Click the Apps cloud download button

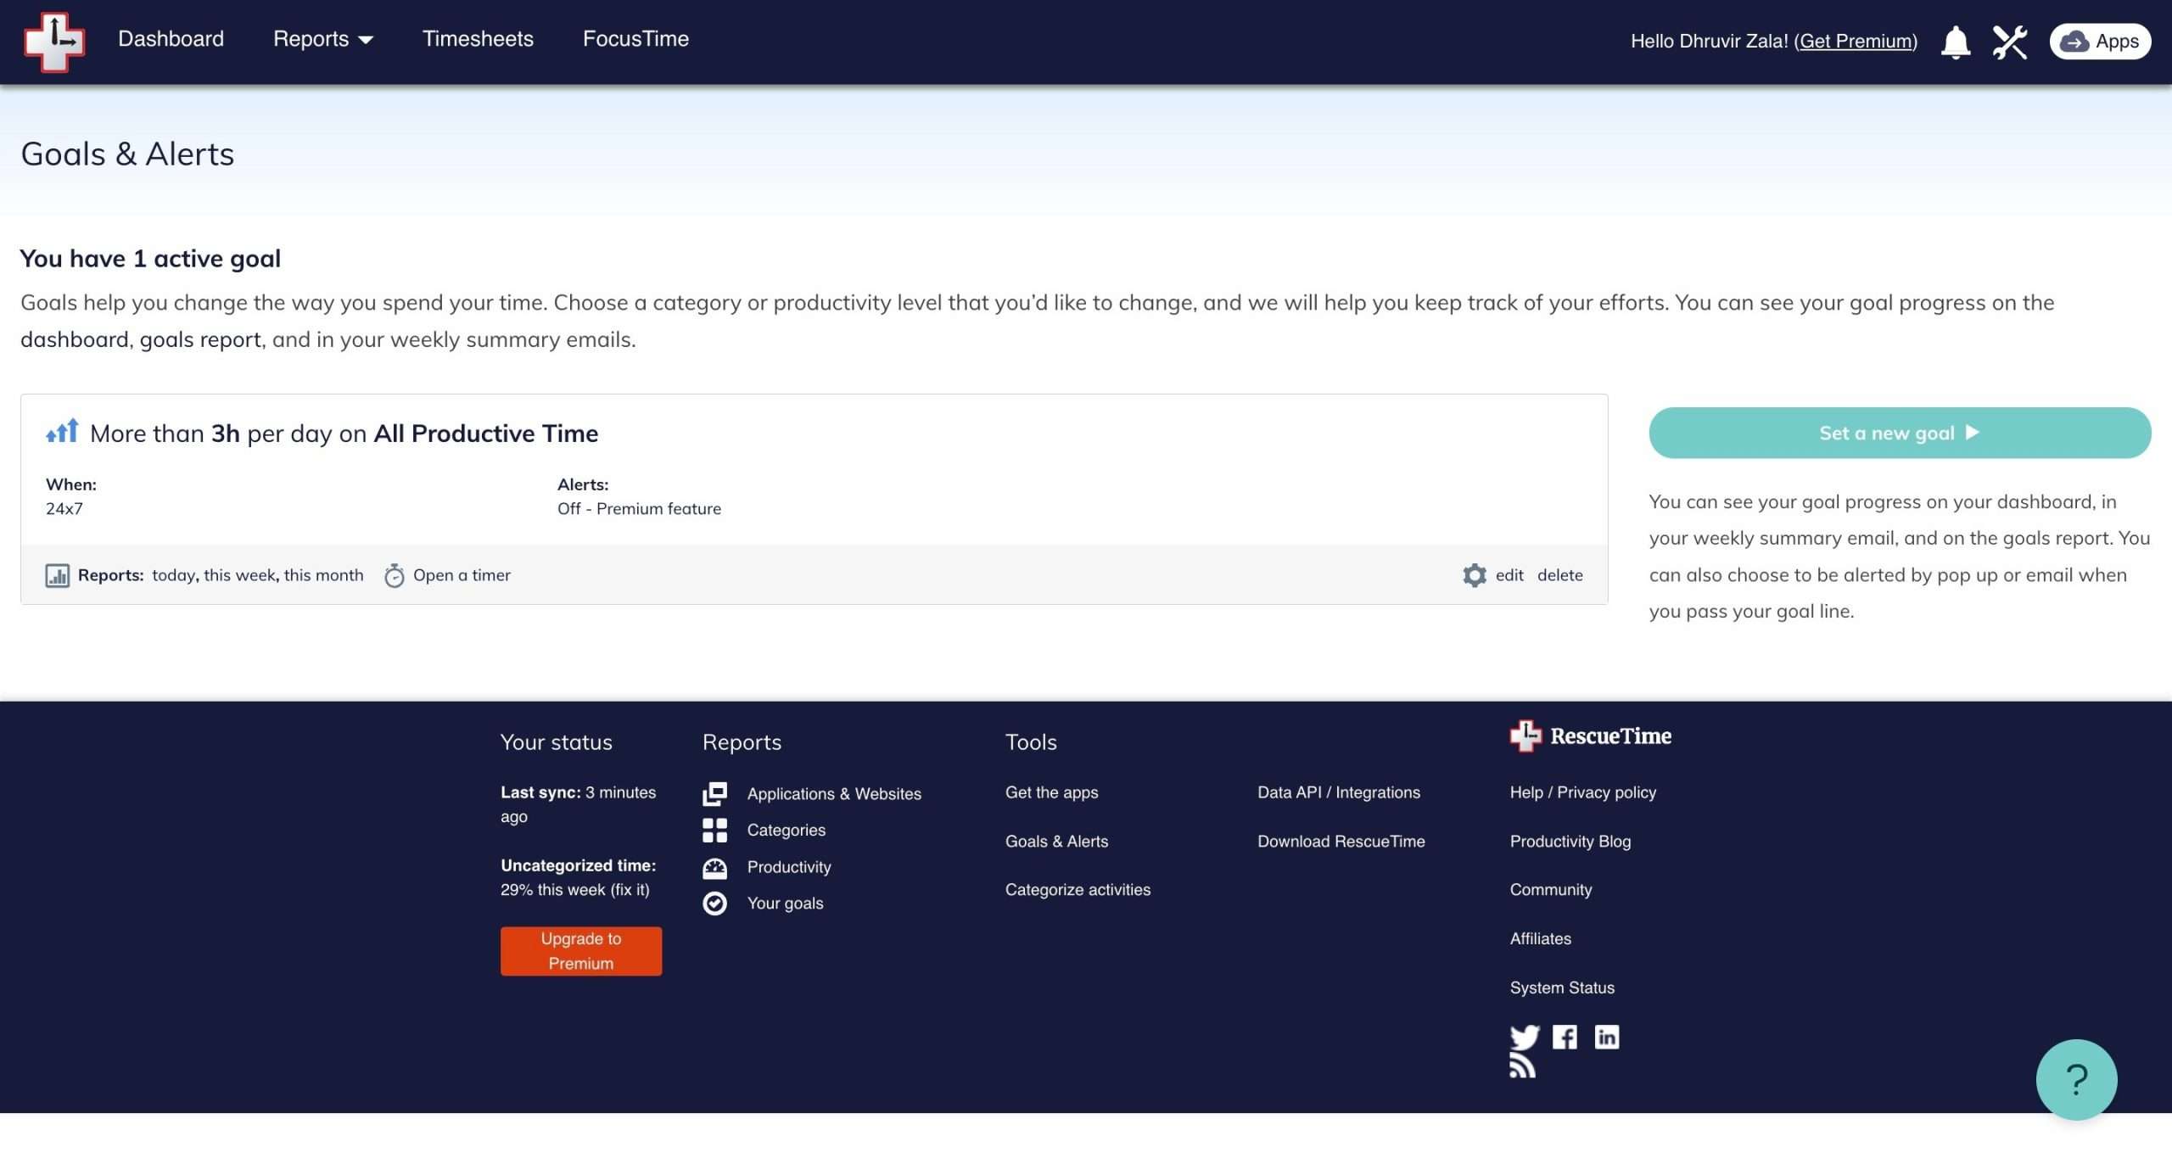point(2099,42)
